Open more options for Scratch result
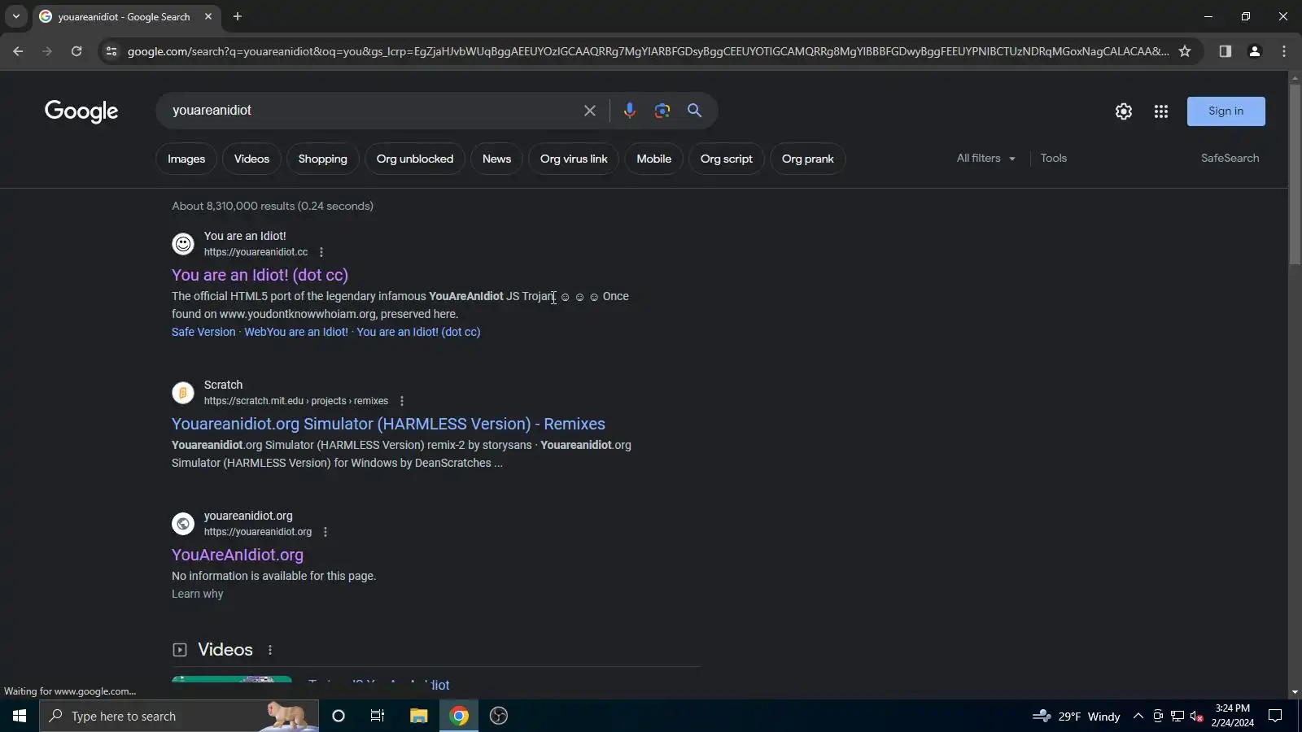Viewport: 1302px width, 732px height. (402, 401)
